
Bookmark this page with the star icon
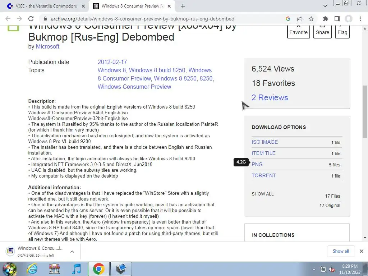[x=311, y=19]
